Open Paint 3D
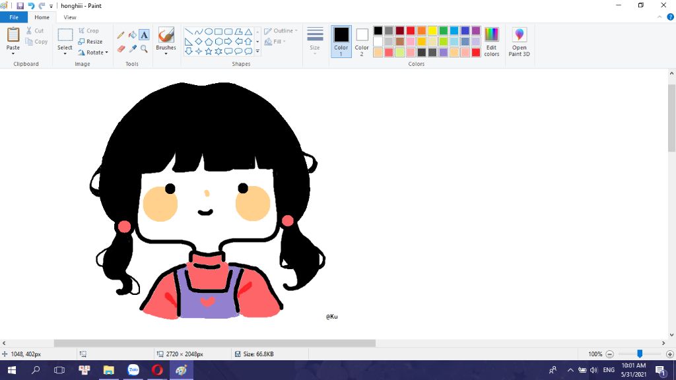 tap(519, 42)
